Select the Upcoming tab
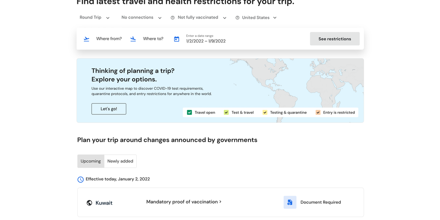 pos(91,161)
